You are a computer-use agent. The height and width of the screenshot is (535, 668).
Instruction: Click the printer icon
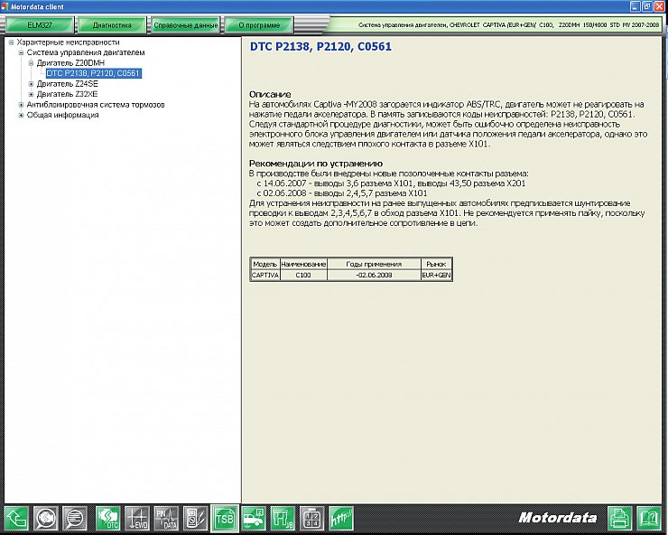pos(620,519)
